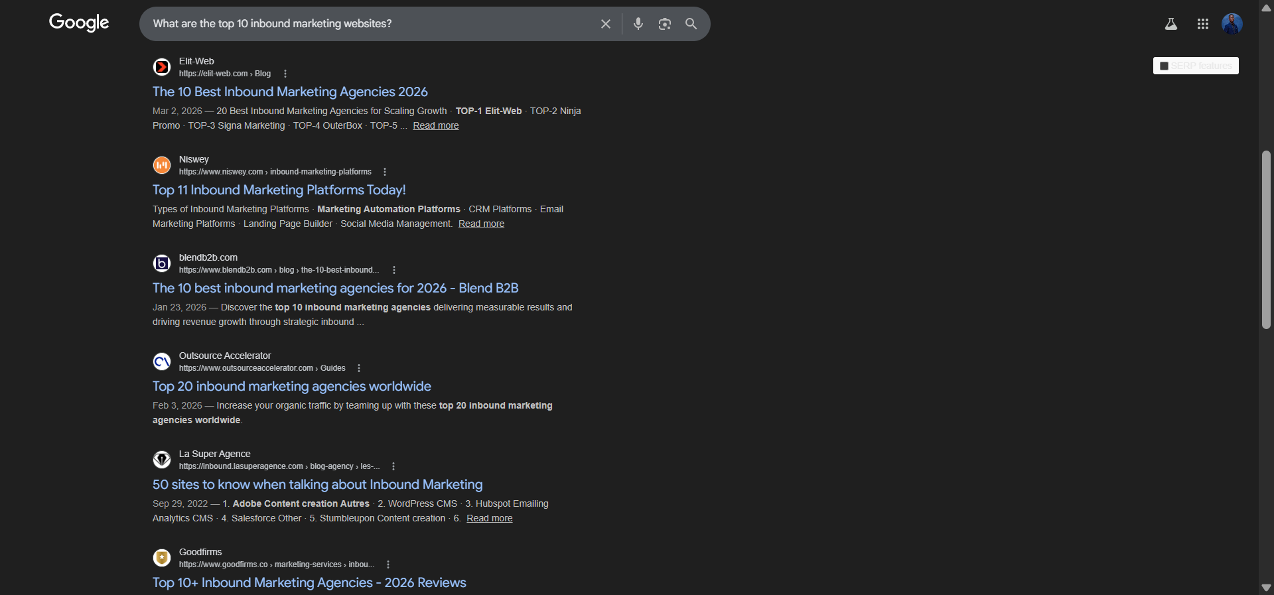Image resolution: width=1274 pixels, height=595 pixels.
Task: Open Search by image camera icon
Action: click(x=664, y=24)
